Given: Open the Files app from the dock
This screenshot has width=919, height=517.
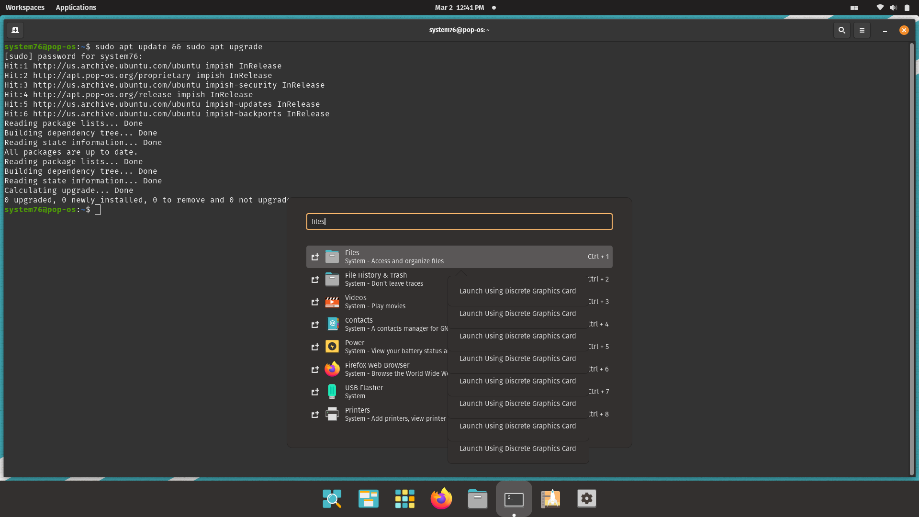Looking at the screenshot, I should (477, 498).
